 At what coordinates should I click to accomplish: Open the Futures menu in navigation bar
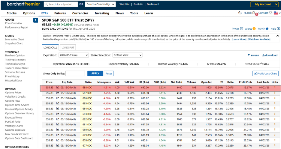[x=60, y=13]
